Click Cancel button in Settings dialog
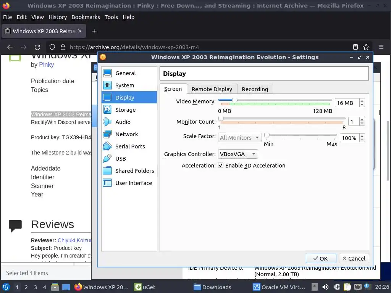The image size is (391, 293). [354, 258]
